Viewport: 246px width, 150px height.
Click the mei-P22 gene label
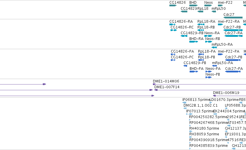pyautogui.click(x=225, y=3)
